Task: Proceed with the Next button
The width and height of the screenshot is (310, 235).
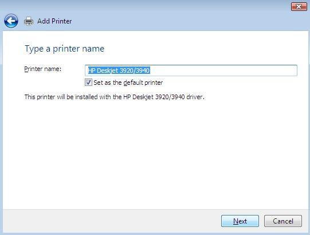Action: coord(240,221)
